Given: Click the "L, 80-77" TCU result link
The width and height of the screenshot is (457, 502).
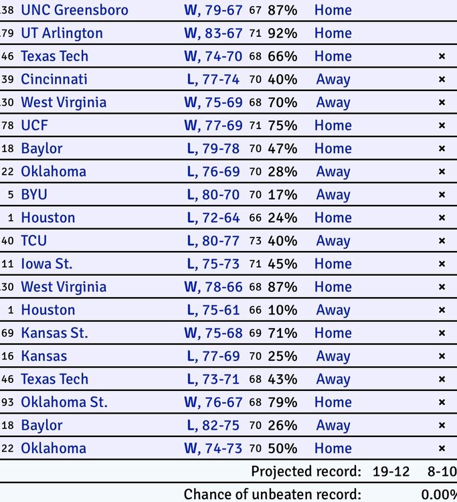Looking at the screenshot, I should coord(213,241).
